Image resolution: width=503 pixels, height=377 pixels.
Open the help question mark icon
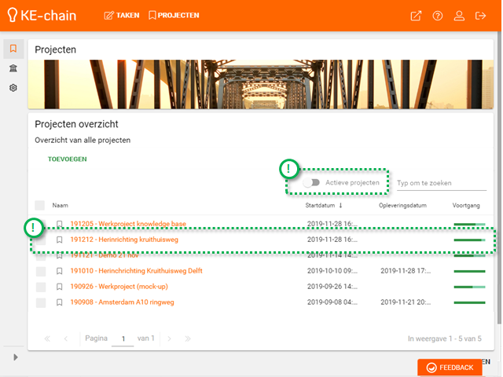(438, 16)
